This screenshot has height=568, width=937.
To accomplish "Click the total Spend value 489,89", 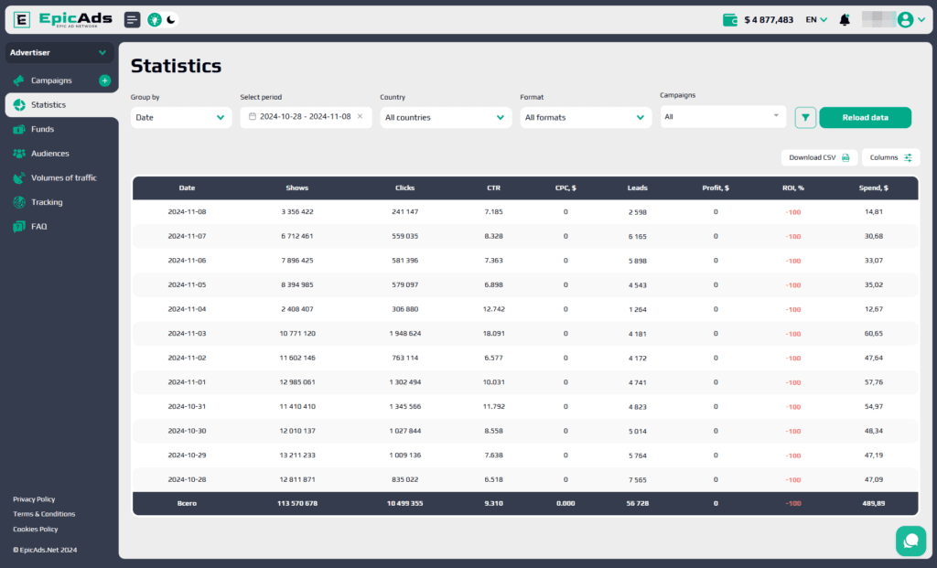I will click(x=874, y=503).
